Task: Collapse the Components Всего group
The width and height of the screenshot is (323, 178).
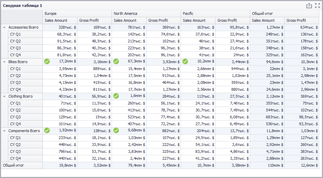Action: [x=4, y=131]
